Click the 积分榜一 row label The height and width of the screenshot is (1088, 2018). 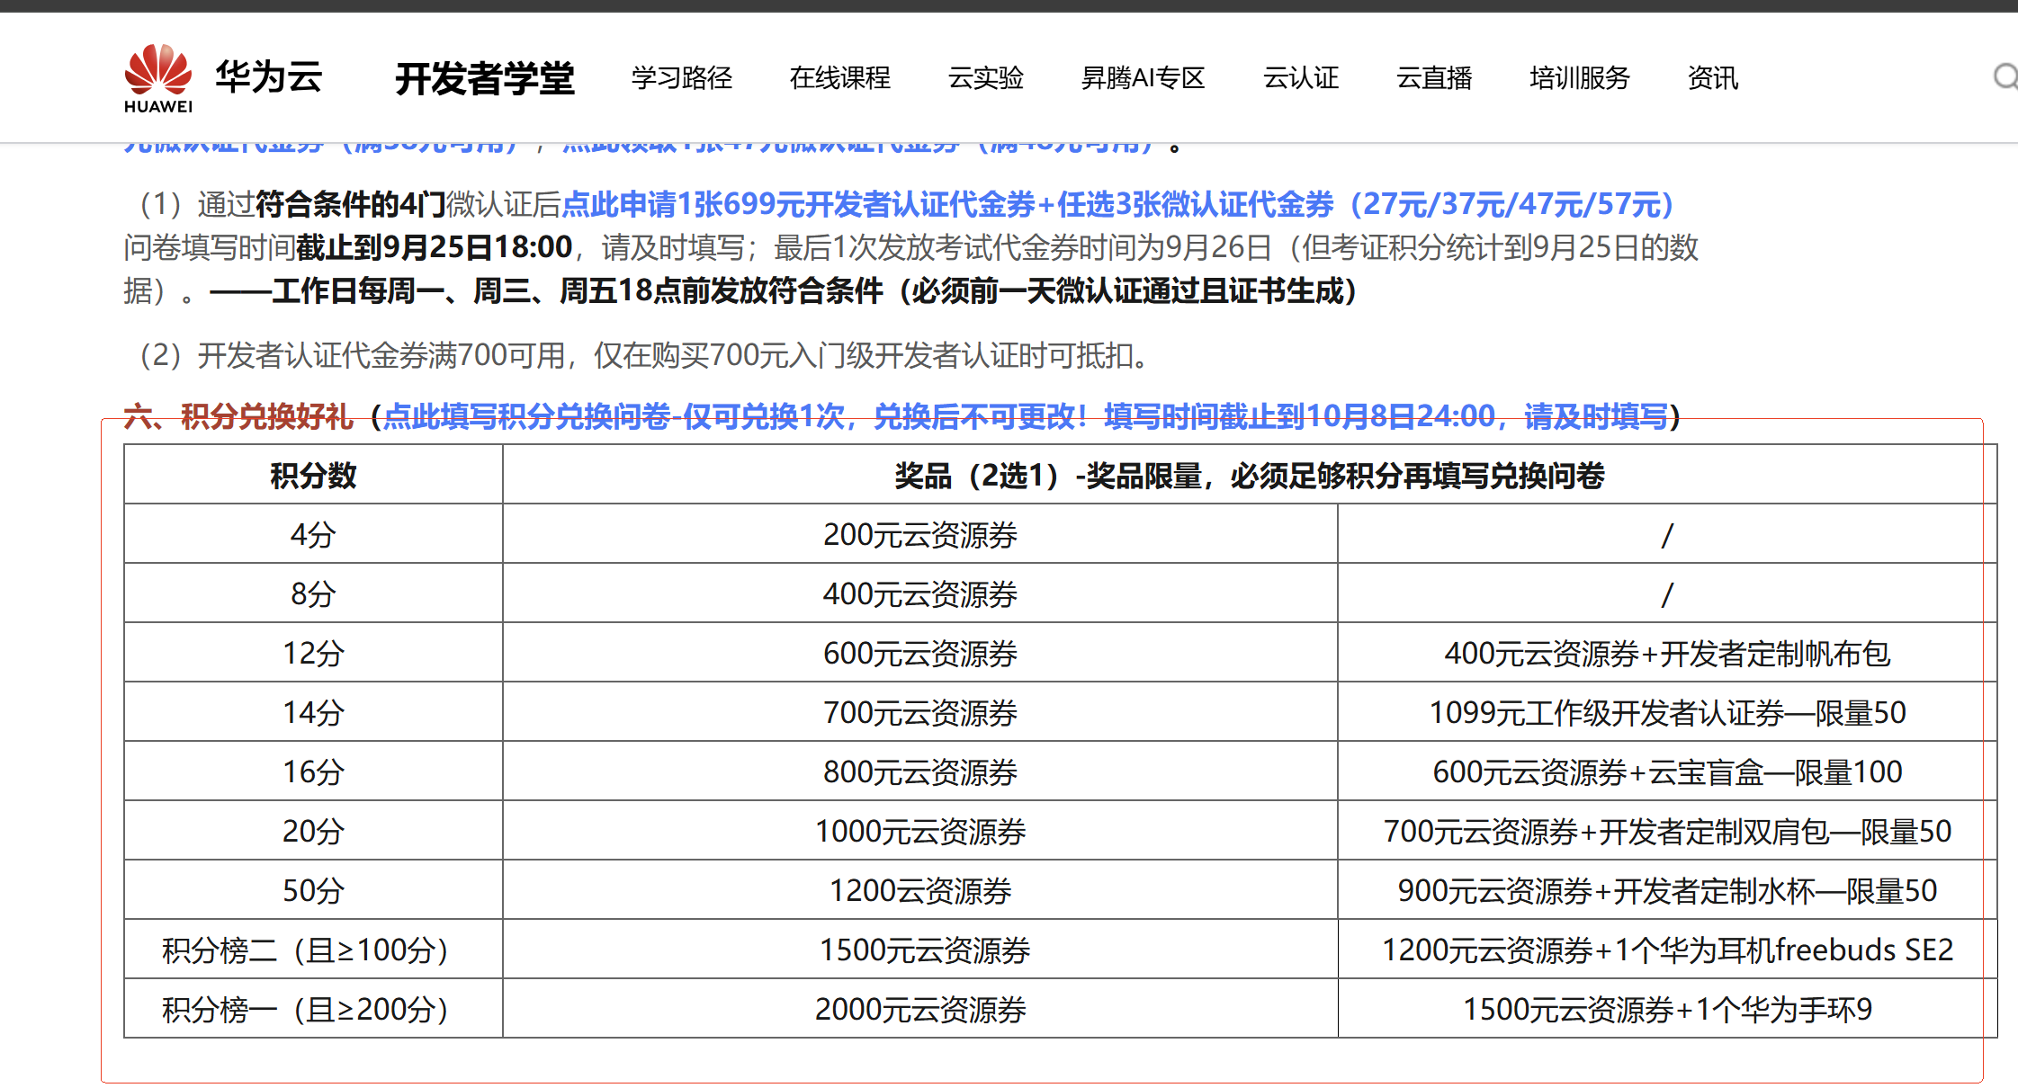[x=305, y=1009]
